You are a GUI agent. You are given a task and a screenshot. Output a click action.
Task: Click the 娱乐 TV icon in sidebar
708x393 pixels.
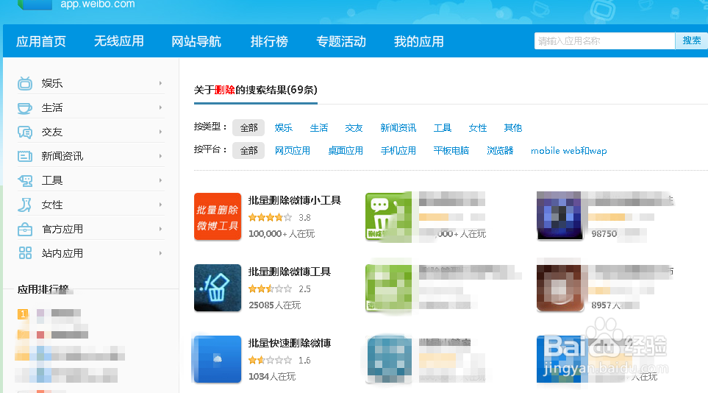(x=25, y=83)
